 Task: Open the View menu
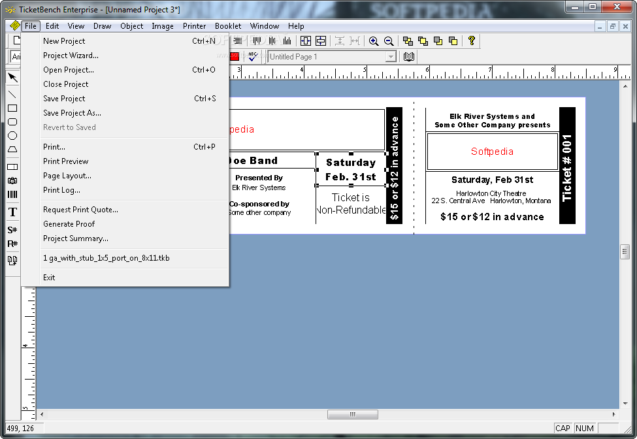pyautogui.click(x=76, y=26)
